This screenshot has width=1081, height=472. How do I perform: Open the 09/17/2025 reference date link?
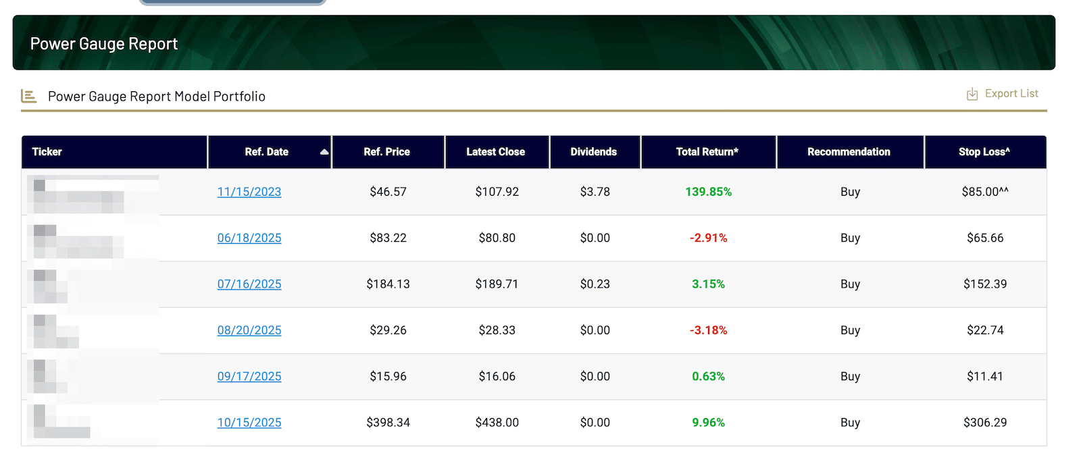pyautogui.click(x=249, y=376)
